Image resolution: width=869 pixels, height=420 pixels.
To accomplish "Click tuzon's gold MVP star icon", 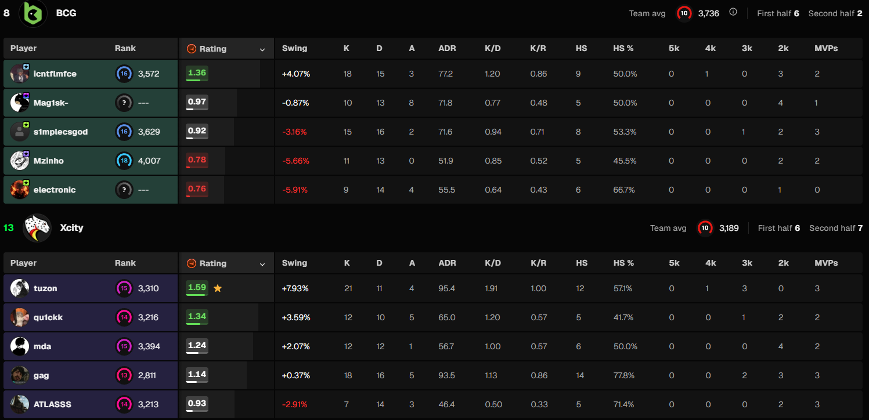I will click(x=218, y=288).
